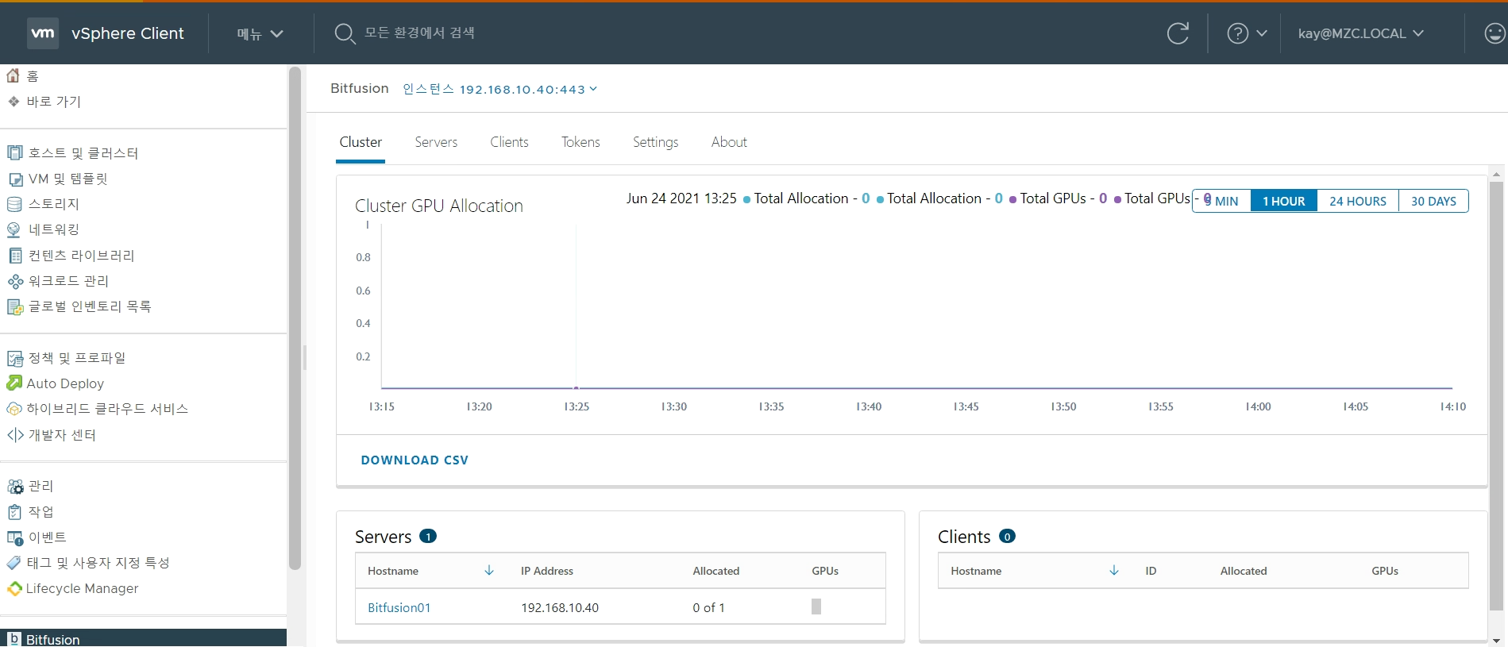This screenshot has height=647, width=1508.
Task: Click IP Address column header in Servers
Action: click(546, 571)
